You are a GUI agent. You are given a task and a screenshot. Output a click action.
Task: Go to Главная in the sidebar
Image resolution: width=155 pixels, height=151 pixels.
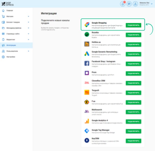(10, 11)
